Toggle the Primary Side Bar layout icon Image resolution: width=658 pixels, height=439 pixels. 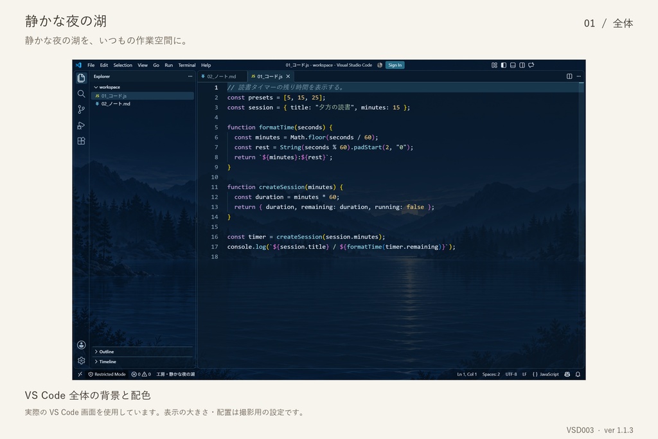pos(504,65)
